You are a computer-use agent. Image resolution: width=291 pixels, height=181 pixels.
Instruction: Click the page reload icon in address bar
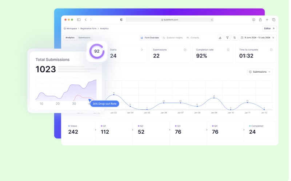click(212, 20)
